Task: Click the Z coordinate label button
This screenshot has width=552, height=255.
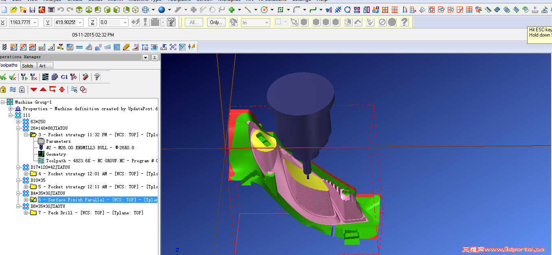Action: coord(93,23)
